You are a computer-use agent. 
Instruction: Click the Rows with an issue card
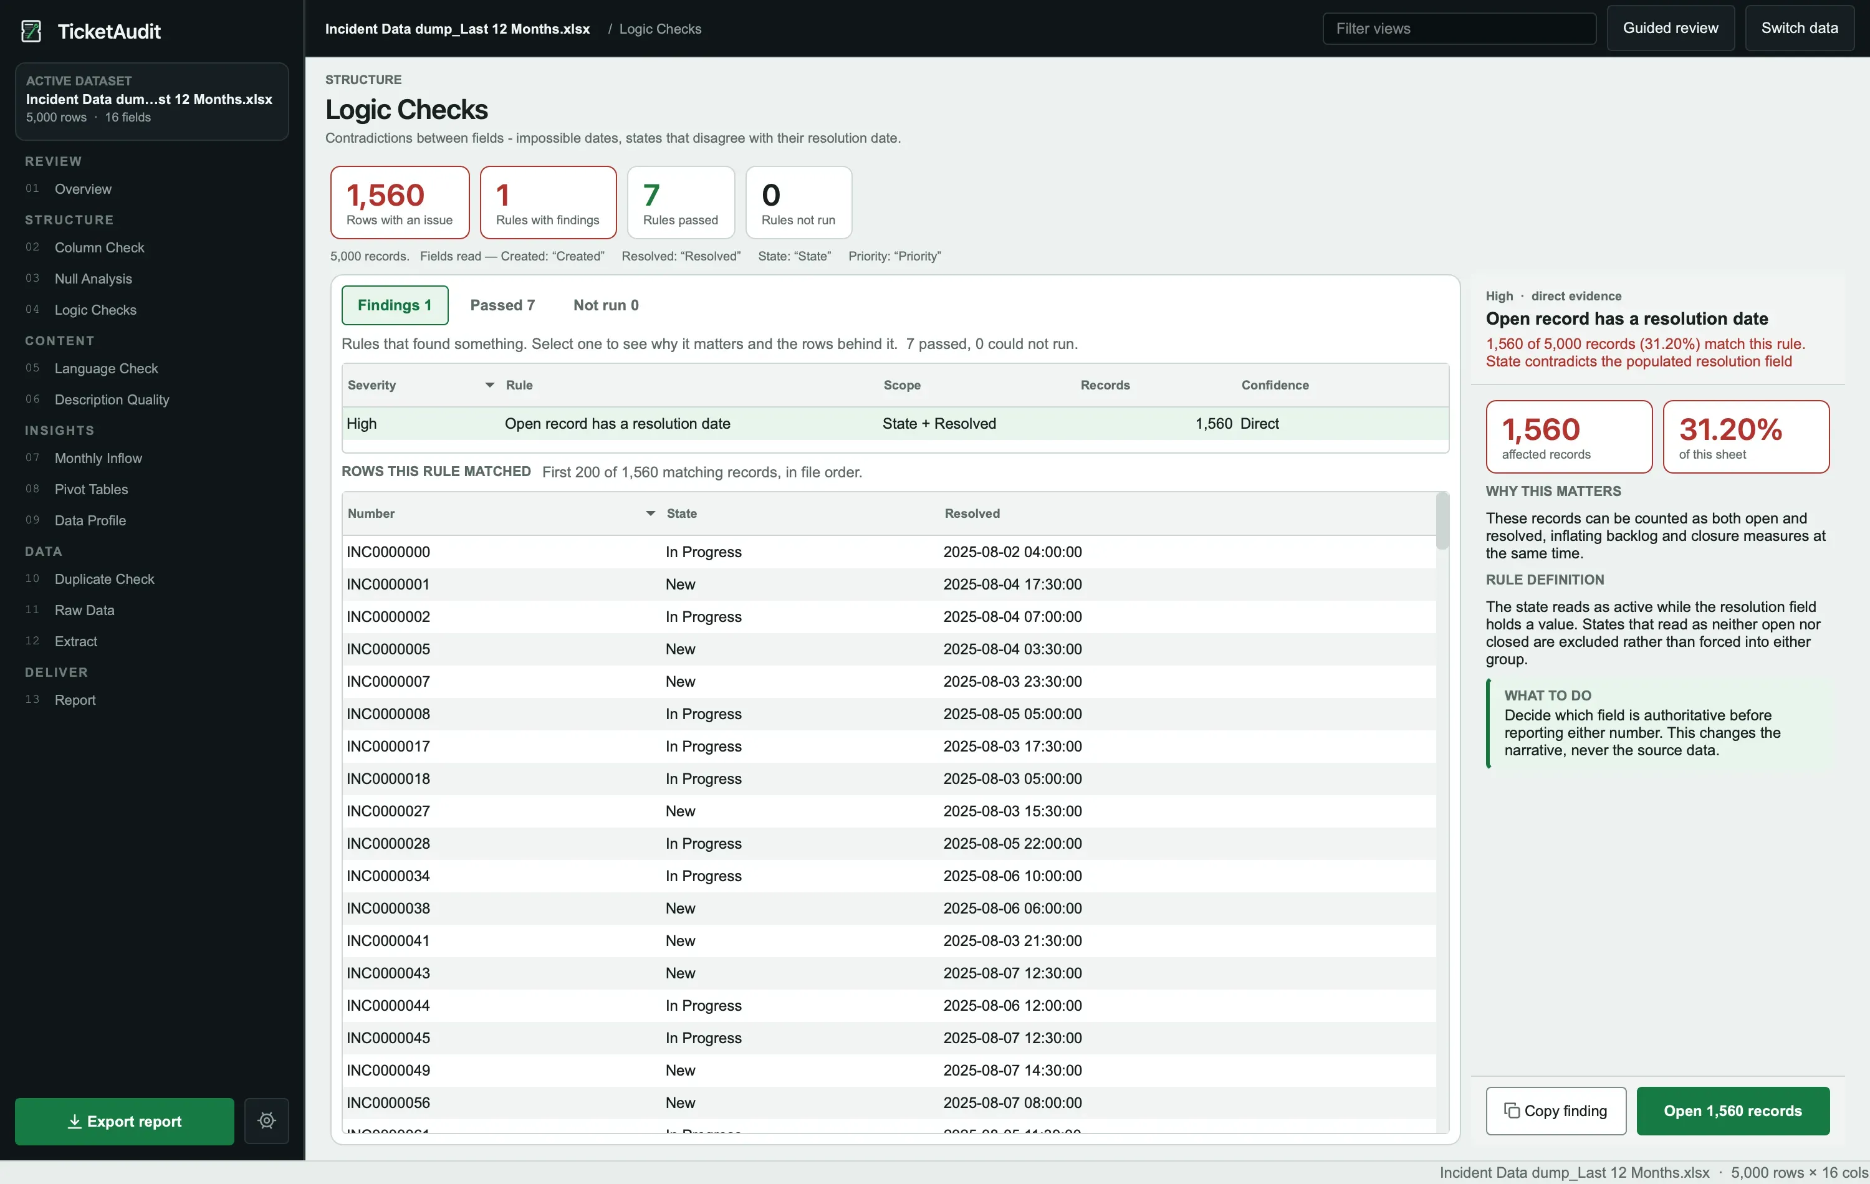click(400, 203)
